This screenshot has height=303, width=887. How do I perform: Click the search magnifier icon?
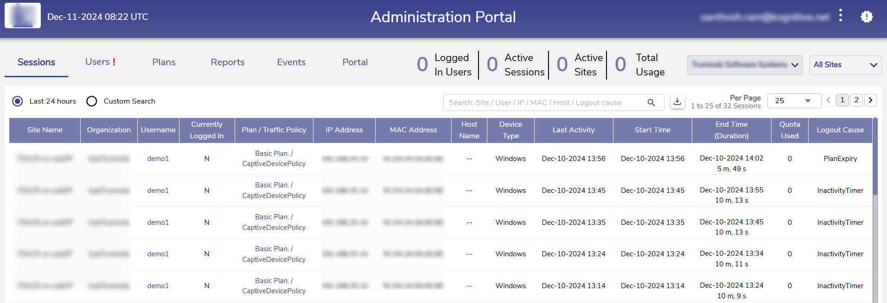[x=651, y=103]
